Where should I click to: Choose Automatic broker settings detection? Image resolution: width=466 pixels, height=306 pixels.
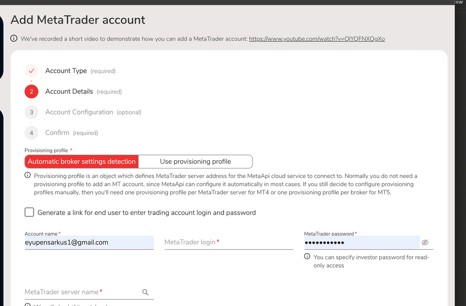pyautogui.click(x=82, y=162)
